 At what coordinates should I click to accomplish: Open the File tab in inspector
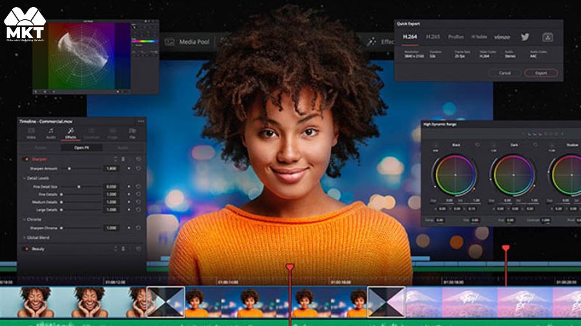click(x=132, y=133)
